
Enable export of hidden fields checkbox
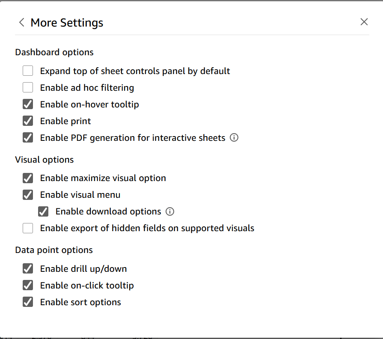tap(28, 228)
